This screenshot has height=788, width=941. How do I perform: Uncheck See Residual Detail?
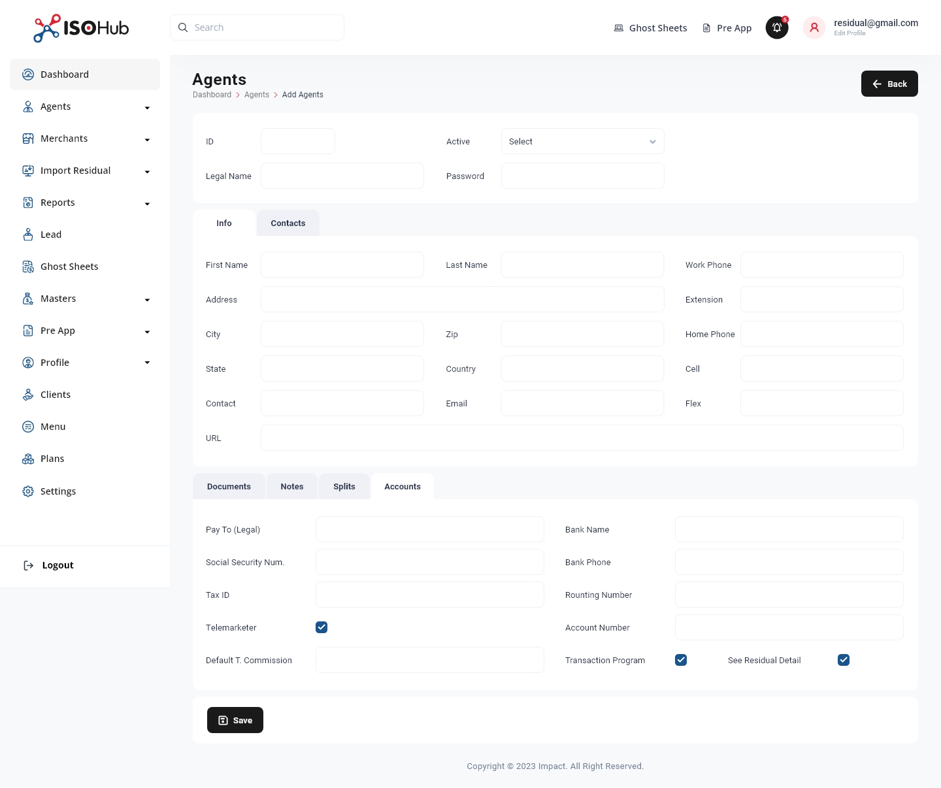[x=844, y=660]
